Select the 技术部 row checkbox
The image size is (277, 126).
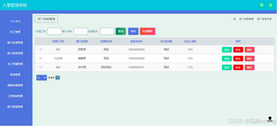point(41,67)
